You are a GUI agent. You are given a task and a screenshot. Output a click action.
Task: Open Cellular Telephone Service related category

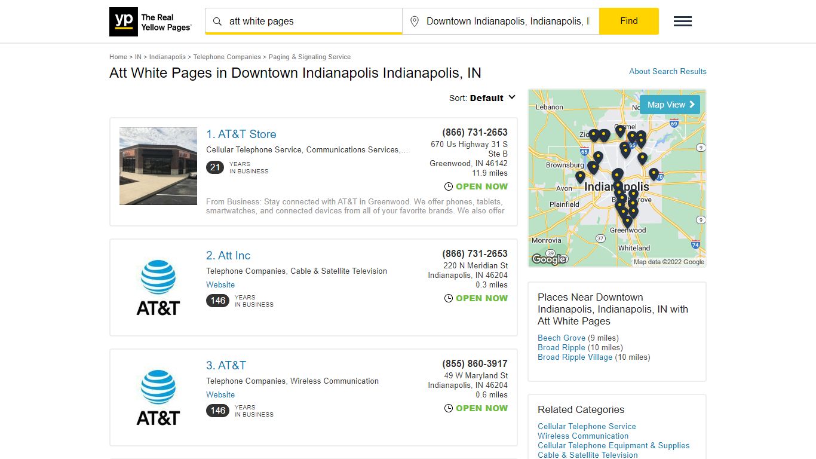pos(587,426)
